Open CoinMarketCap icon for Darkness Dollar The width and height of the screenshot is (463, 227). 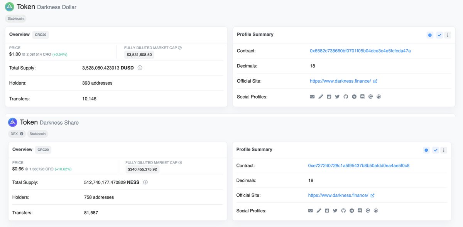(370, 97)
